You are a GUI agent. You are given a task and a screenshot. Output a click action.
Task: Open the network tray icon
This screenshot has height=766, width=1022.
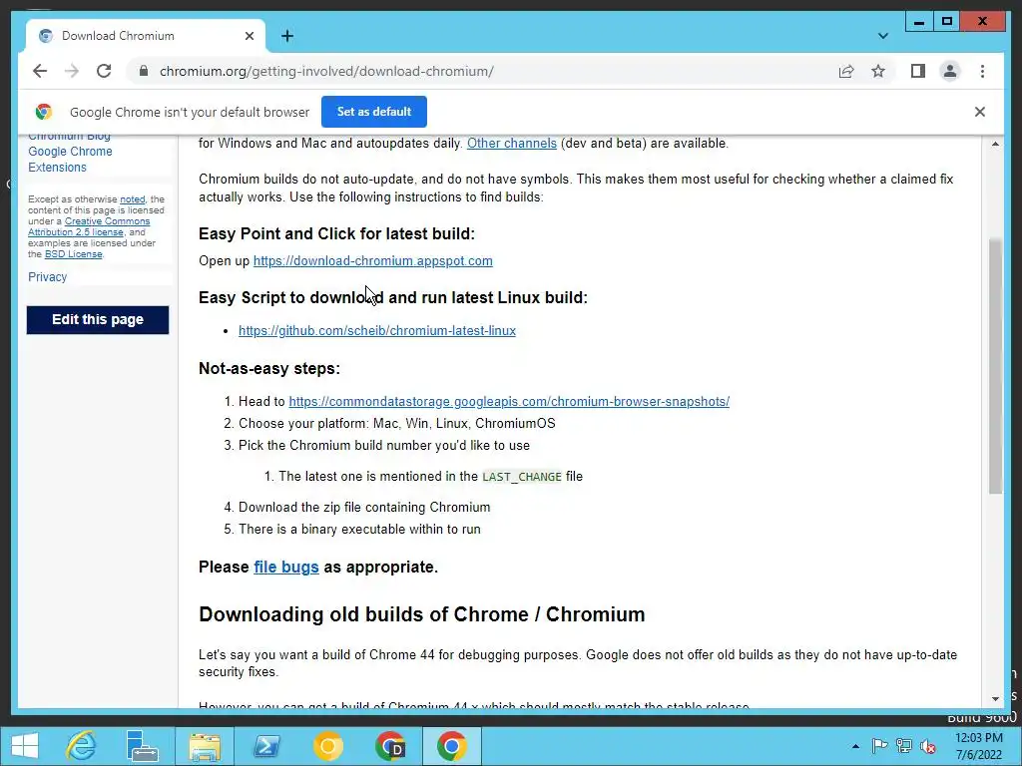(904, 746)
